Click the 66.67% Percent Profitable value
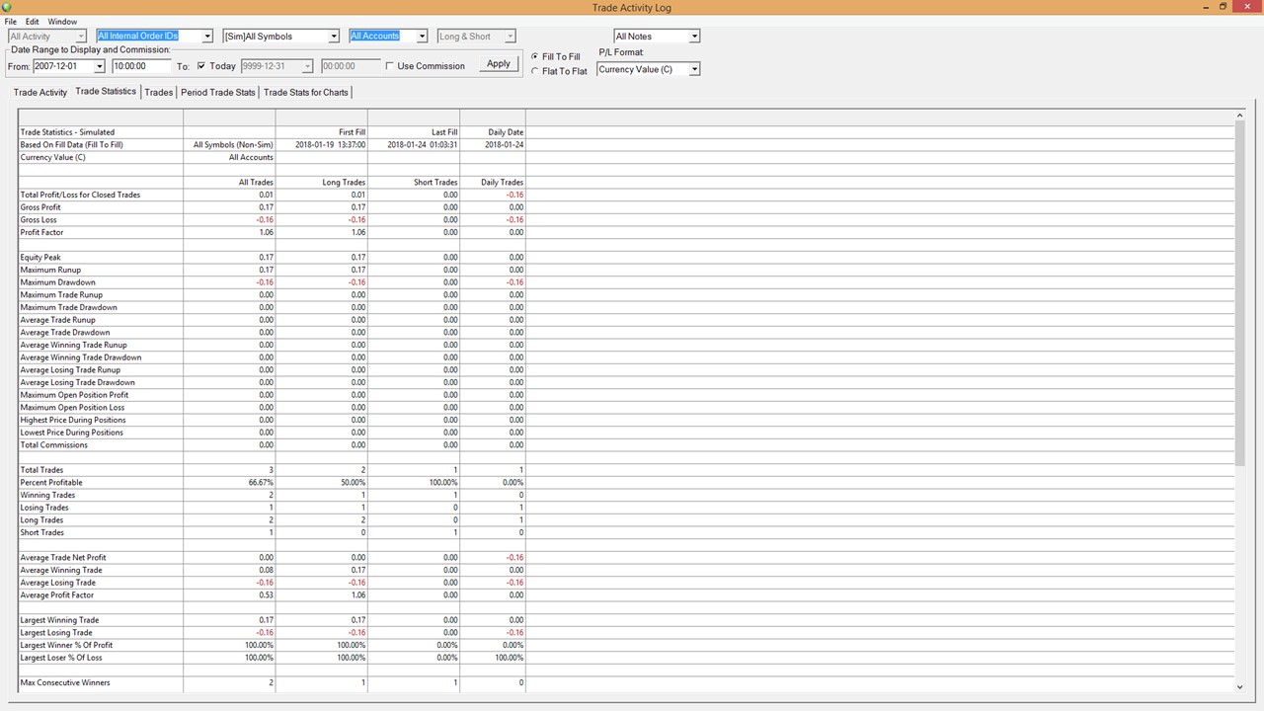1264x711 pixels. (x=261, y=483)
